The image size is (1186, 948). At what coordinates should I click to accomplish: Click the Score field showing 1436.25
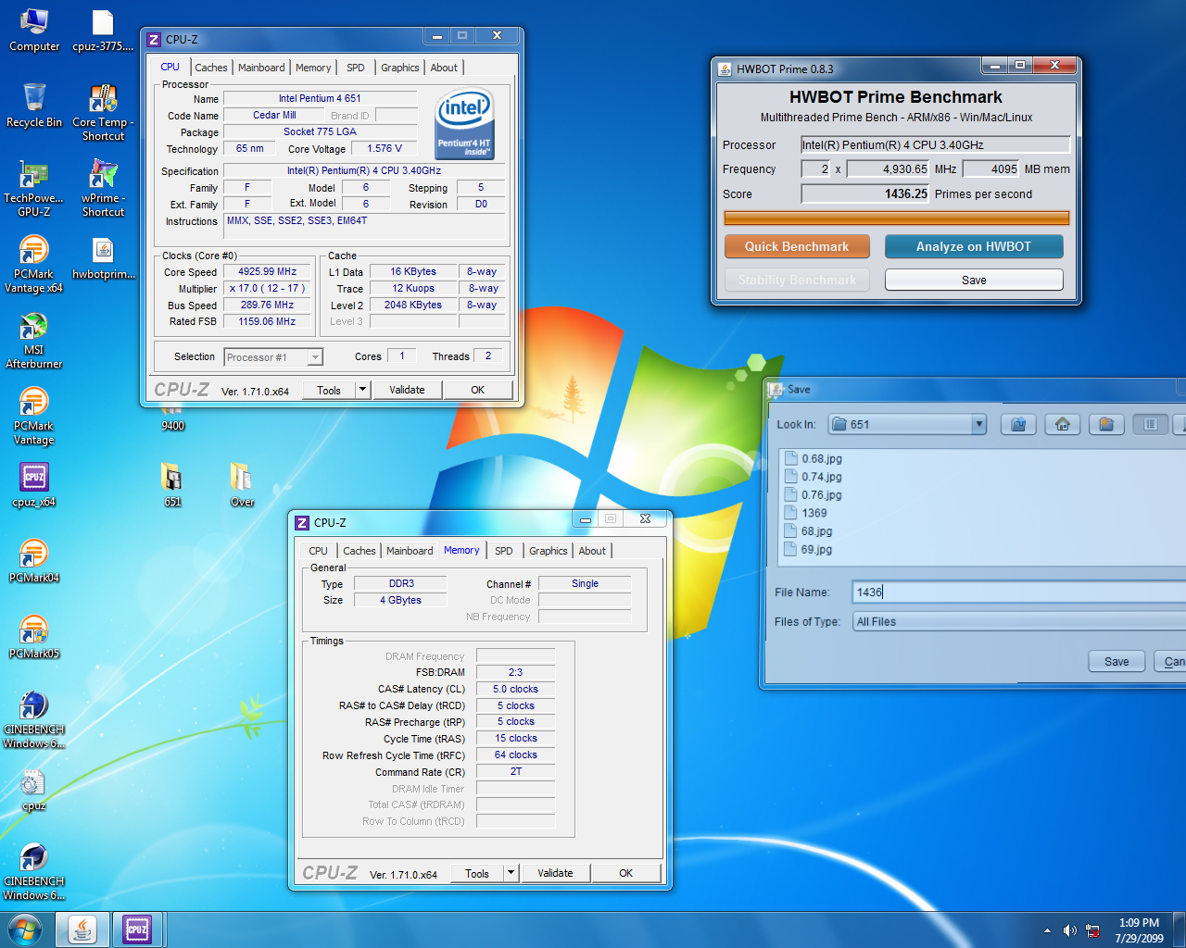tap(865, 193)
